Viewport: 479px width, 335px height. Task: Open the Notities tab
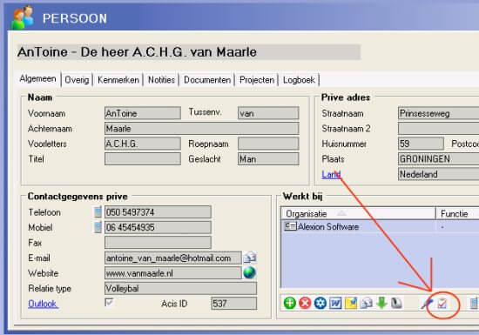click(161, 80)
